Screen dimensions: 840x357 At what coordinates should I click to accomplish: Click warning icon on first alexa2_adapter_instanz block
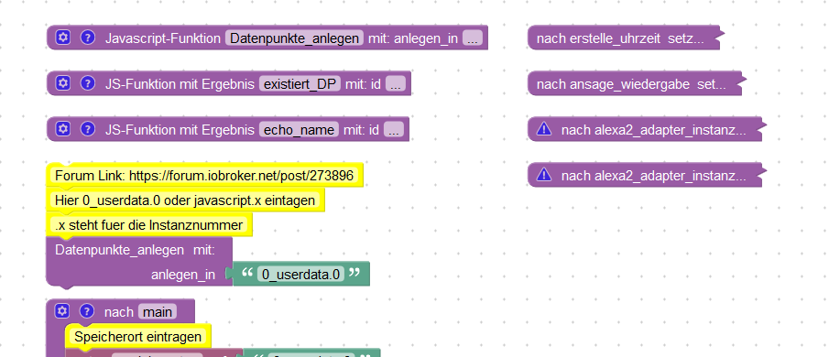pyautogui.click(x=544, y=129)
